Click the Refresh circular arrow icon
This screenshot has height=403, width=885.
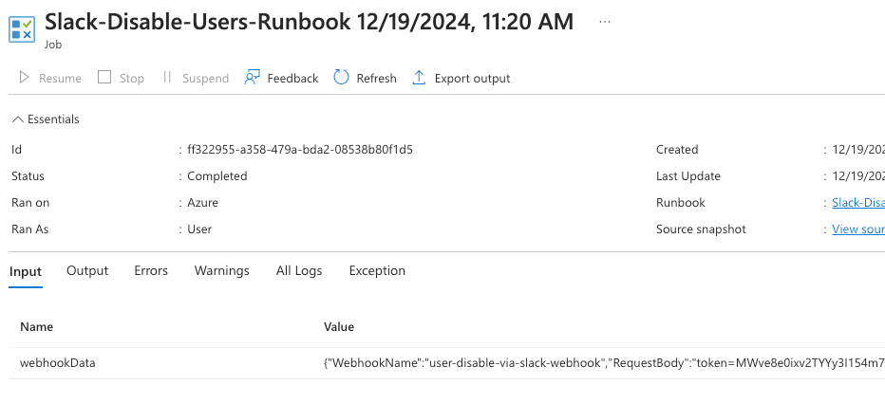tap(342, 77)
